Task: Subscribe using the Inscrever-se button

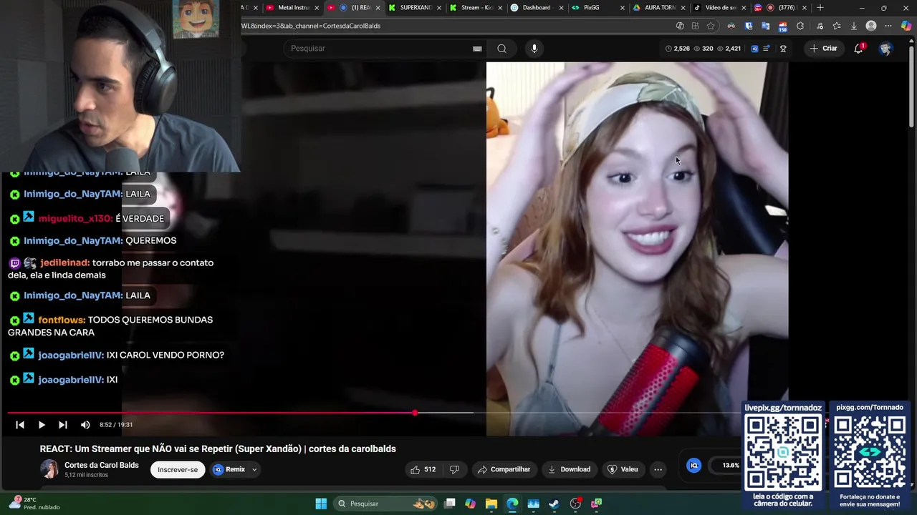Action: (x=178, y=469)
